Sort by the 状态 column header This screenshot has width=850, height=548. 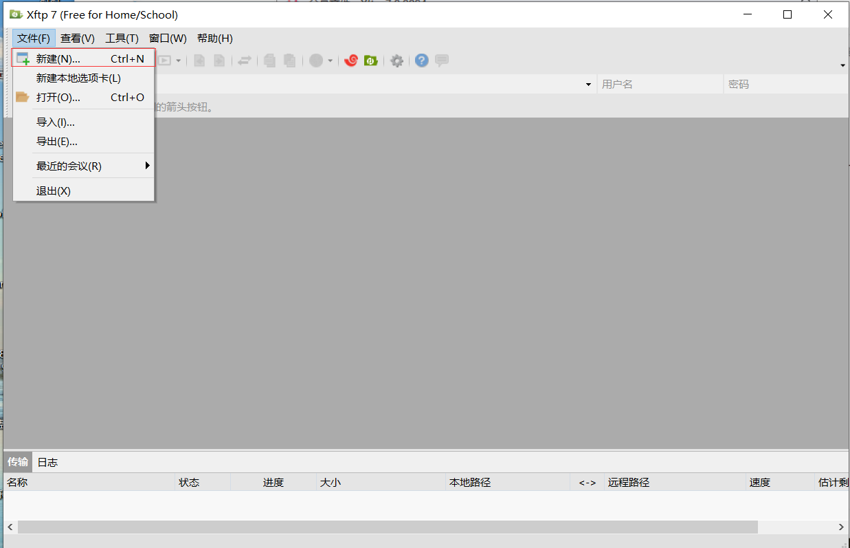203,483
